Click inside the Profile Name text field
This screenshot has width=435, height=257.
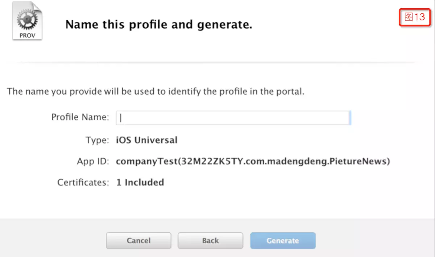[233, 118]
